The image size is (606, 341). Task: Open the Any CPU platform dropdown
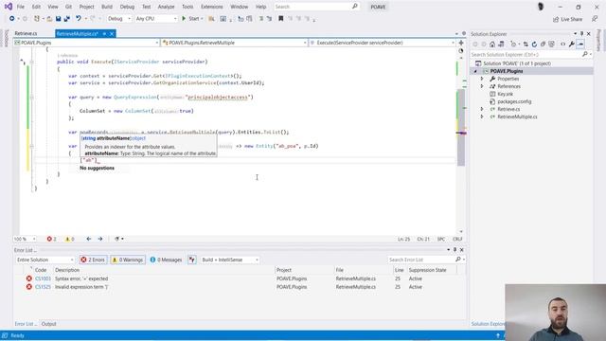pyautogui.click(x=155, y=19)
